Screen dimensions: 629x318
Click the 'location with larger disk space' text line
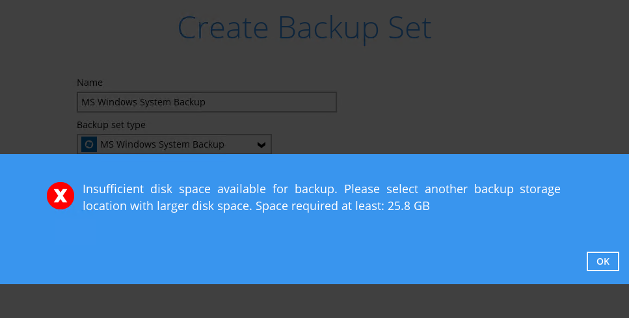point(167,207)
